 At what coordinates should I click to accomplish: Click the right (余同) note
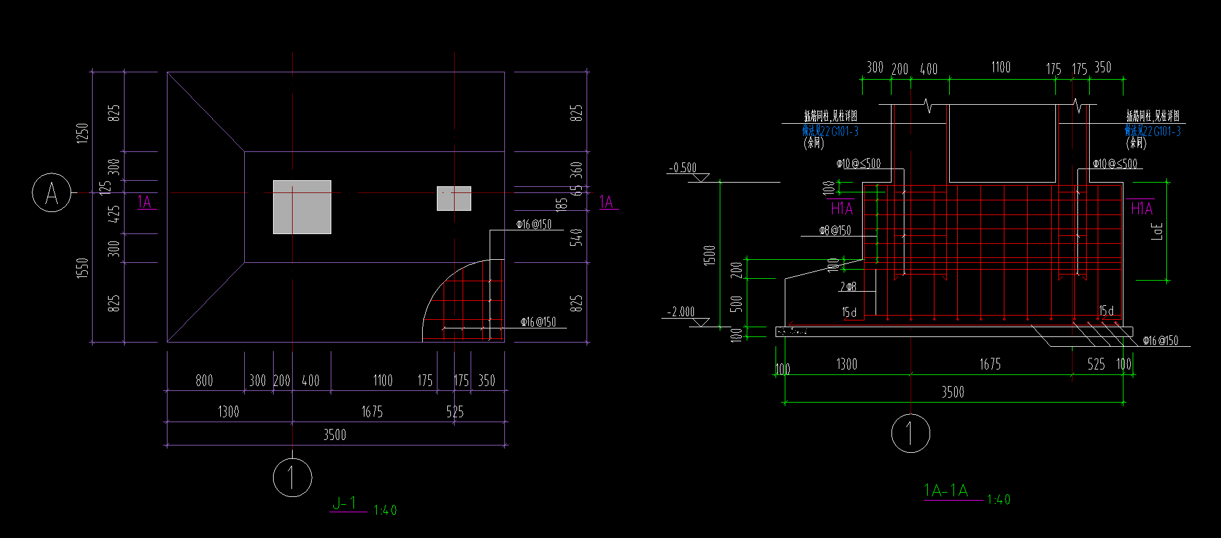pos(1136,143)
